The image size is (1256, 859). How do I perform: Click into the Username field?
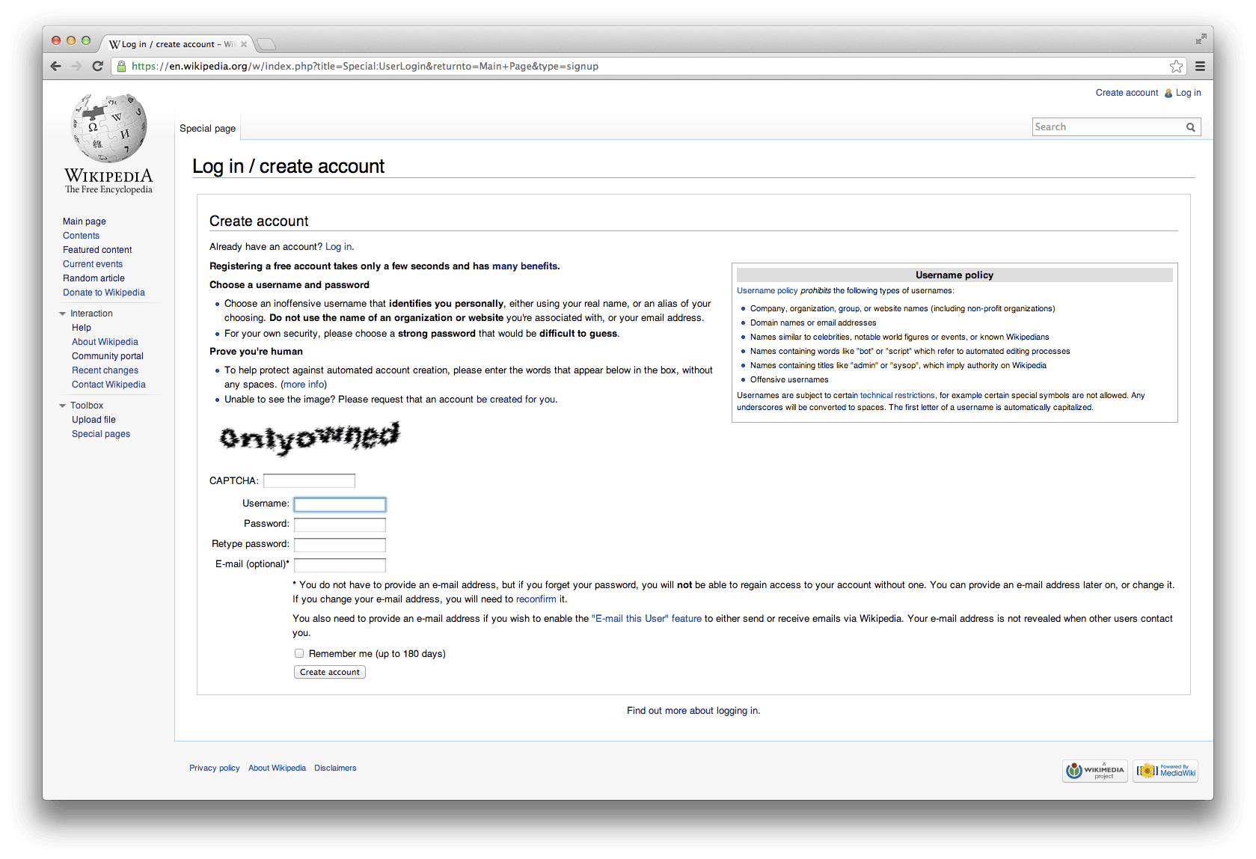coord(340,504)
